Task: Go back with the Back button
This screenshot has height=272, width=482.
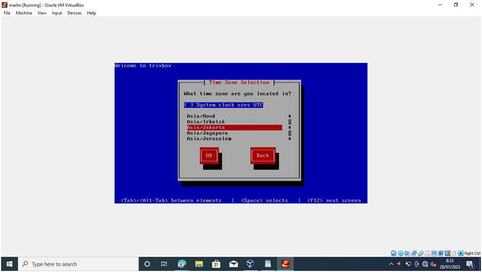Action: point(263,155)
